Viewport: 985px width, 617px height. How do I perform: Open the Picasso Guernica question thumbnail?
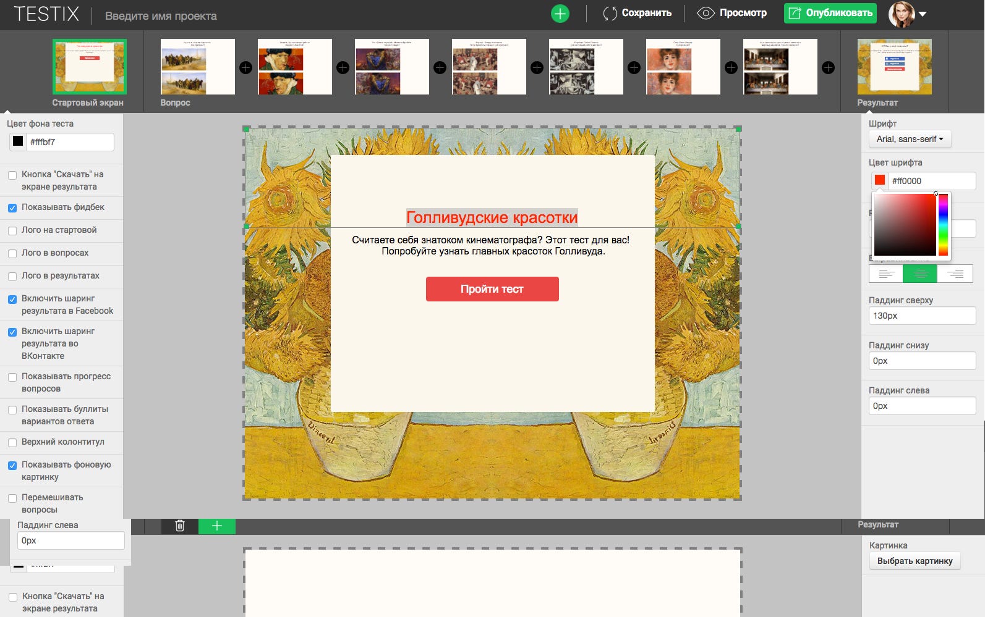586,67
